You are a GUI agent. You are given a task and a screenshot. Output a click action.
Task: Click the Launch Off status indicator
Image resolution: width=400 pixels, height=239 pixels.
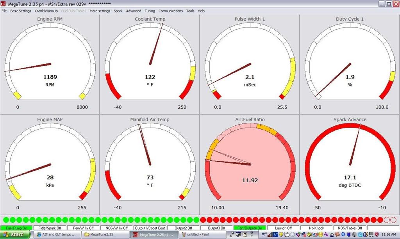(283, 228)
